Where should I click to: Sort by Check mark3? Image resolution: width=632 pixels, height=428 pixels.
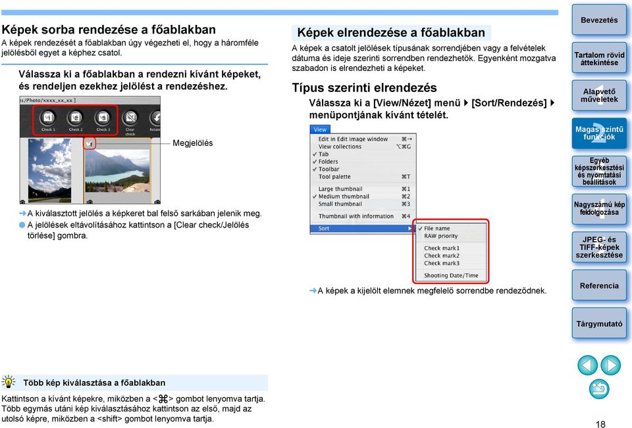[x=451, y=264]
